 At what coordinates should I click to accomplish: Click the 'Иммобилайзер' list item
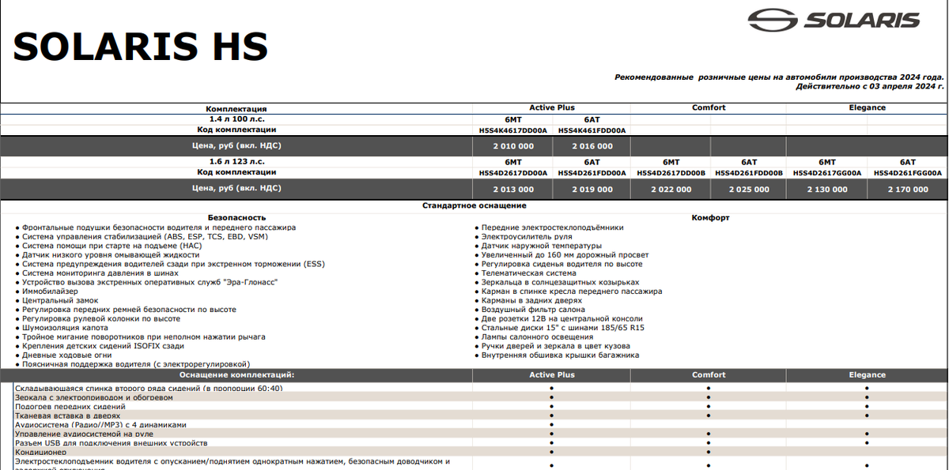pyautogui.click(x=51, y=291)
